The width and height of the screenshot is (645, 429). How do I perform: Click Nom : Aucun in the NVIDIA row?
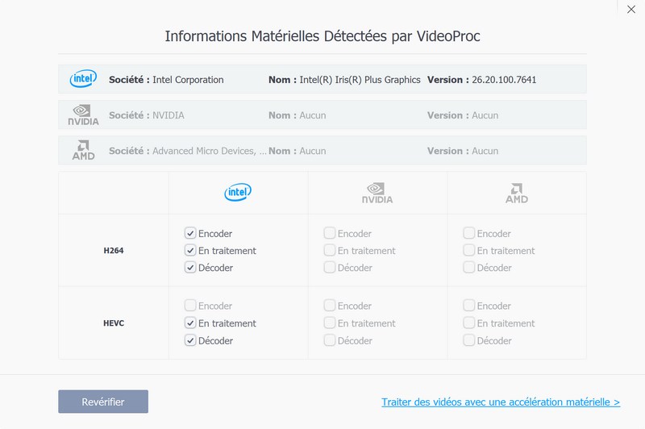coord(297,115)
